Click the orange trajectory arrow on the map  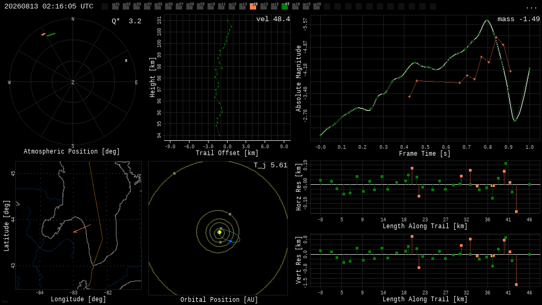82,229
